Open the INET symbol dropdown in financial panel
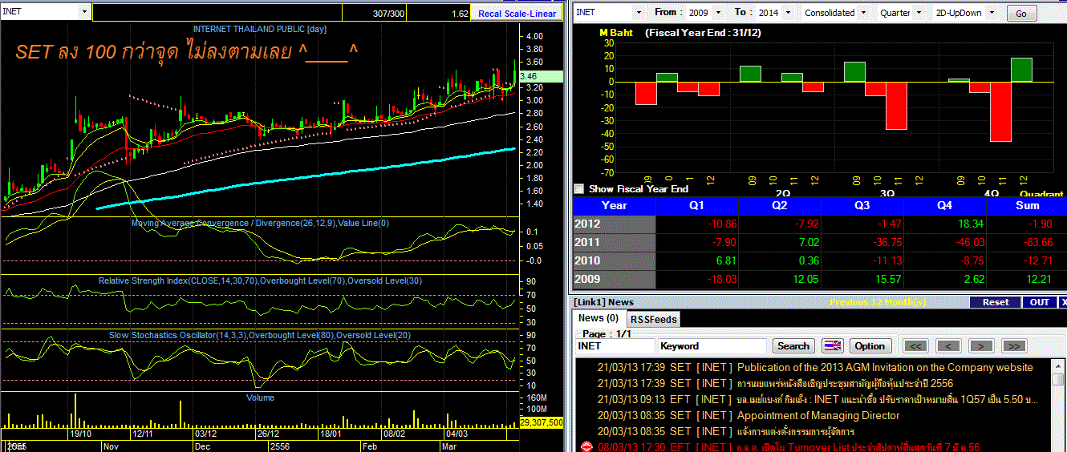Screen dimensions: 1067x452 pyautogui.click(x=639, y=13)
